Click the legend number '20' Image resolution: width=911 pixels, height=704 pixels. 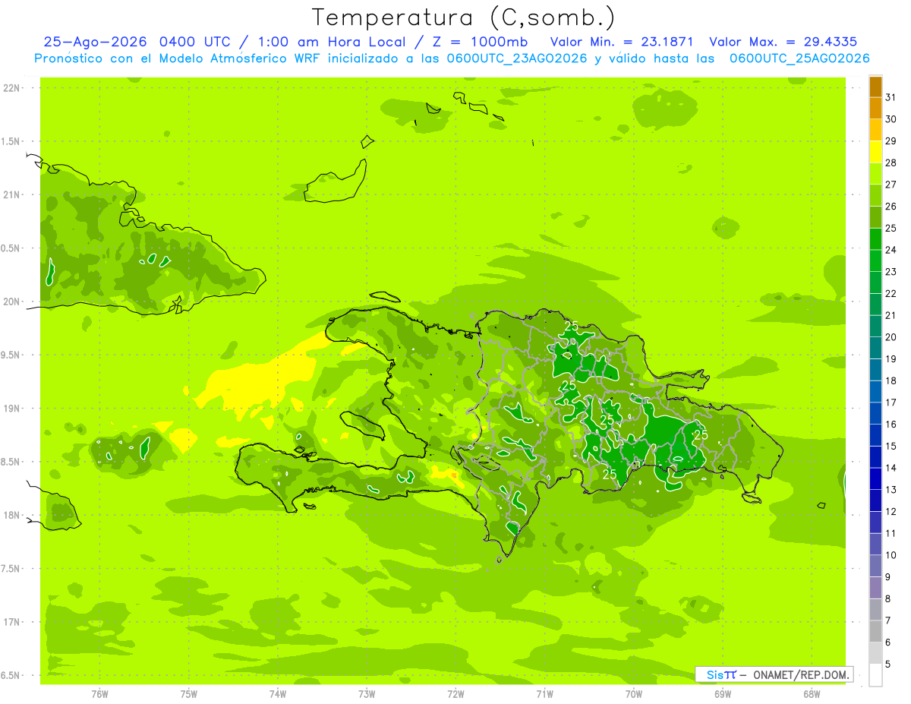[891, 337]
